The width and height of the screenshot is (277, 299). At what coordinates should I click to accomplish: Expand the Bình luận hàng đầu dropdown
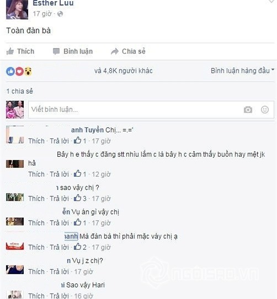tap(242, 71)
